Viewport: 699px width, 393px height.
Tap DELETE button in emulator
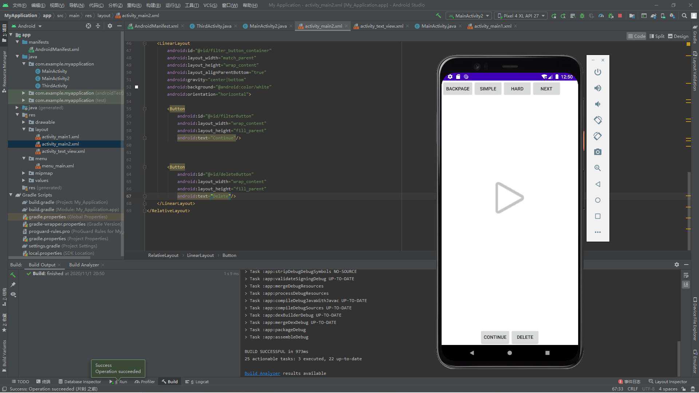[525, 337]
